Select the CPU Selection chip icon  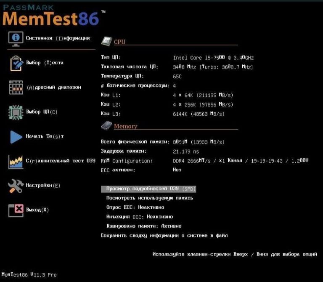(x=16, y=112)
